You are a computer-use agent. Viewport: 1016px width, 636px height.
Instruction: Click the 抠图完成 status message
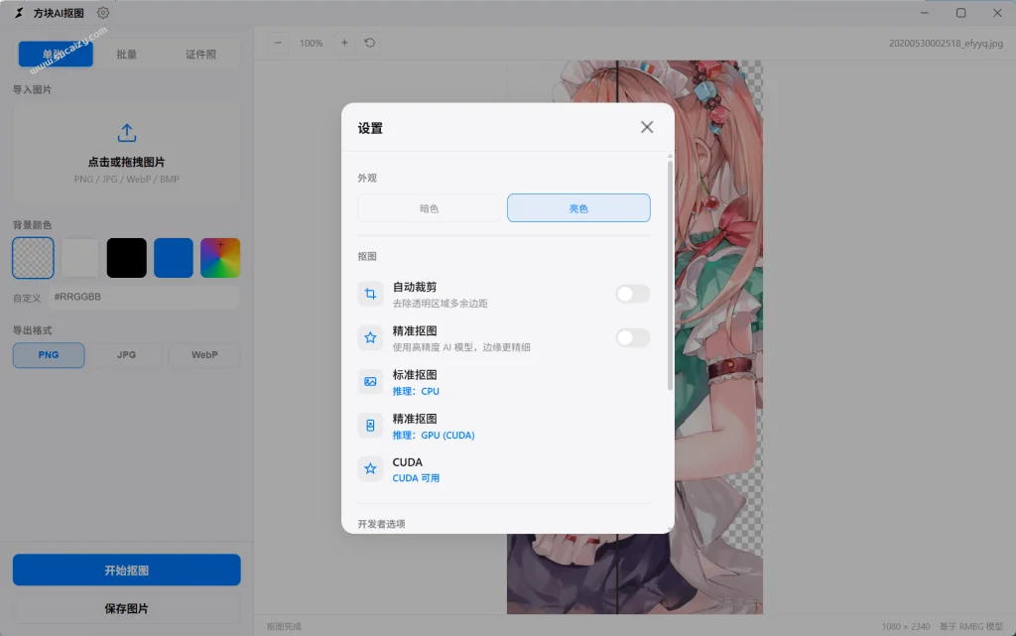click(284, 626)
